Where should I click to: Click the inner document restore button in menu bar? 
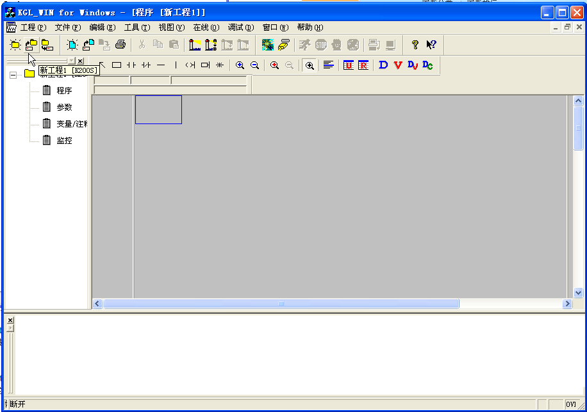(x=568, y=27)
